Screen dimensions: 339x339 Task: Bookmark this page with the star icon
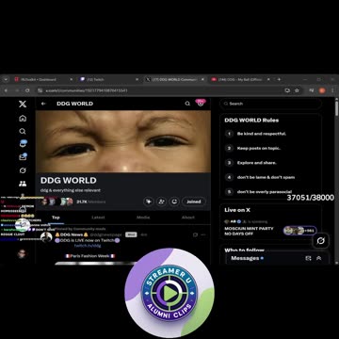(x=297, y=90)
